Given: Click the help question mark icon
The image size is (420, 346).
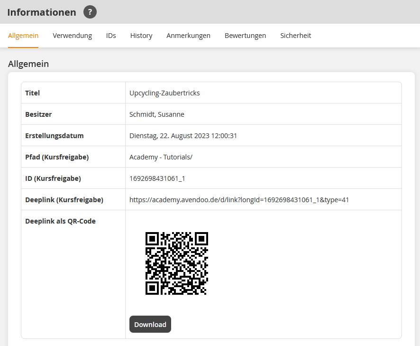Looking at the screenshot, I should [x=90, y=12].
